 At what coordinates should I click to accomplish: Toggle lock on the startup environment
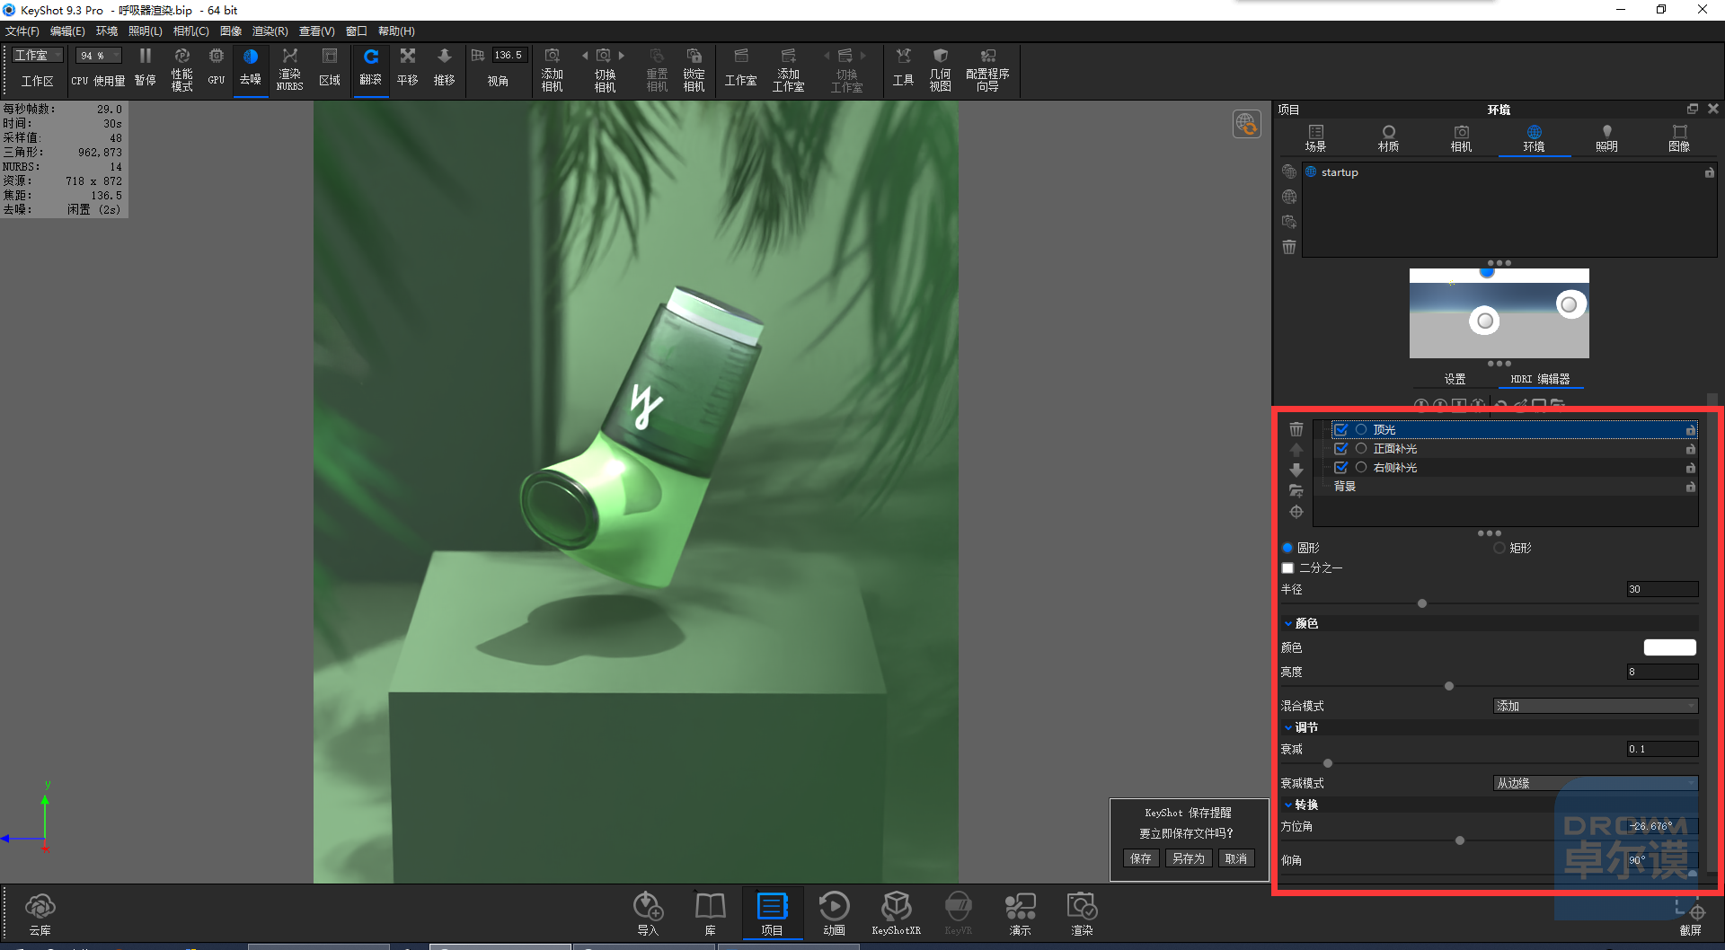click(x=1710, y=172)
